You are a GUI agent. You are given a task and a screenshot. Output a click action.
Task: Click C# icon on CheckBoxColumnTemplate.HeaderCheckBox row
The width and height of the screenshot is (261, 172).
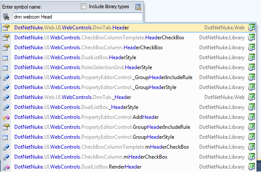click(251, 38)
